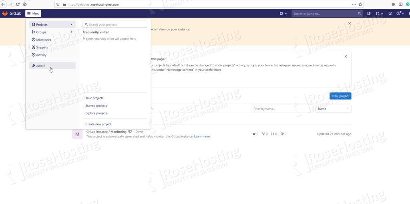Open the Issues icon in navbar
Viewport: 410px width, 204px height.
coord(369,14)
